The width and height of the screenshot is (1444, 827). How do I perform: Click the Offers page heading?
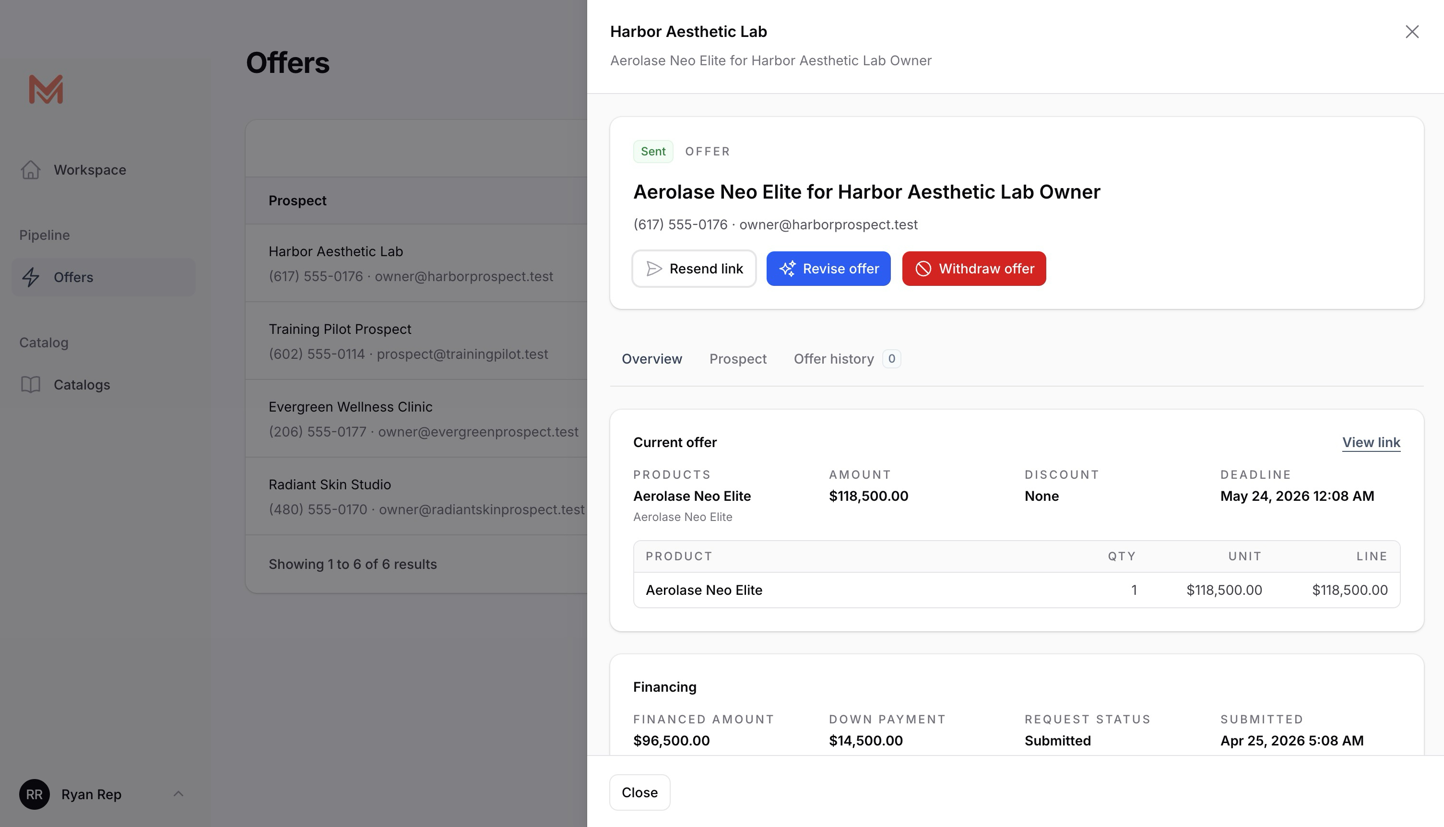[287, 62]
